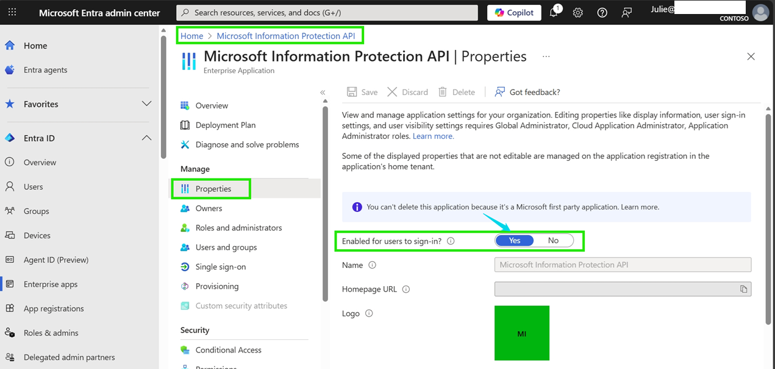Click the Delete toolbar button
Viewport: 775px width, 369px height.
click(457, 92)
